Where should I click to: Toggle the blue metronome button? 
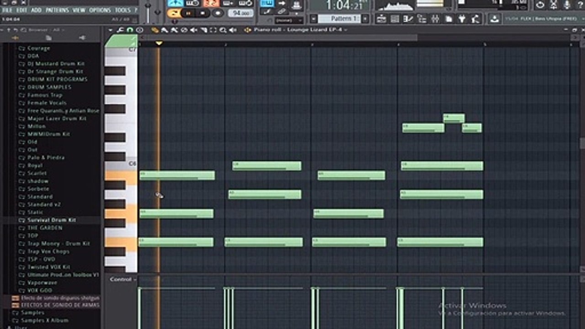175,3
